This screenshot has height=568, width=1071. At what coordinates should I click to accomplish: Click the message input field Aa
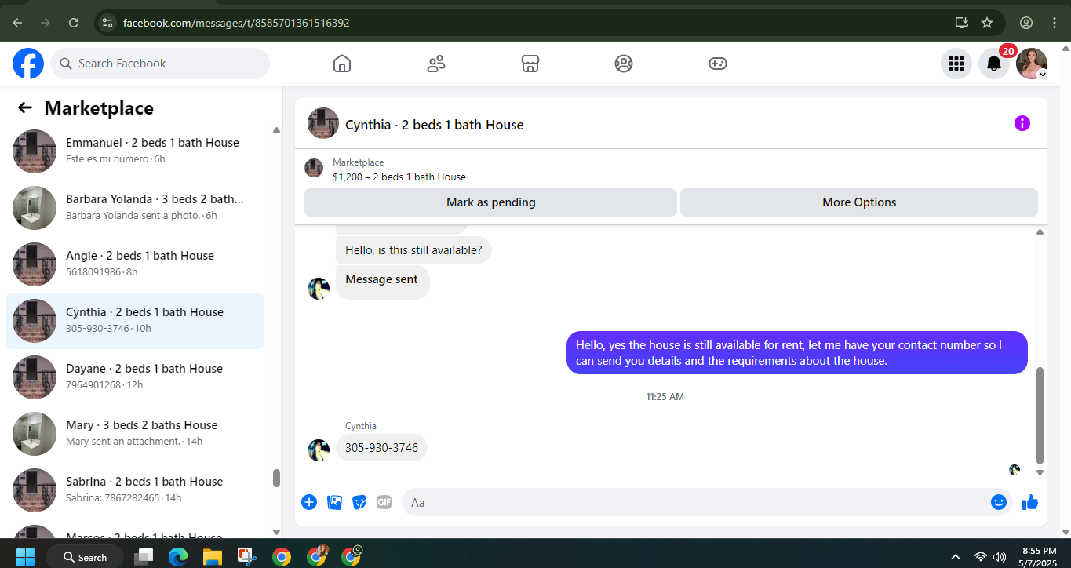[694, 502]
